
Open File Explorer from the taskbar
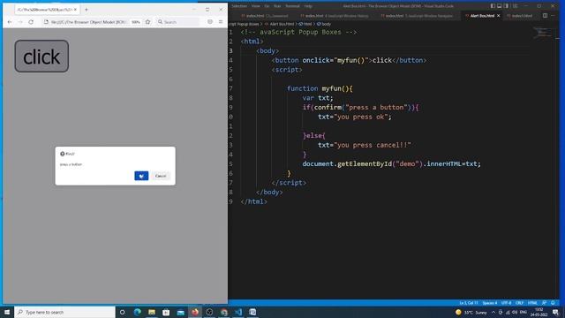pos(152,312)
